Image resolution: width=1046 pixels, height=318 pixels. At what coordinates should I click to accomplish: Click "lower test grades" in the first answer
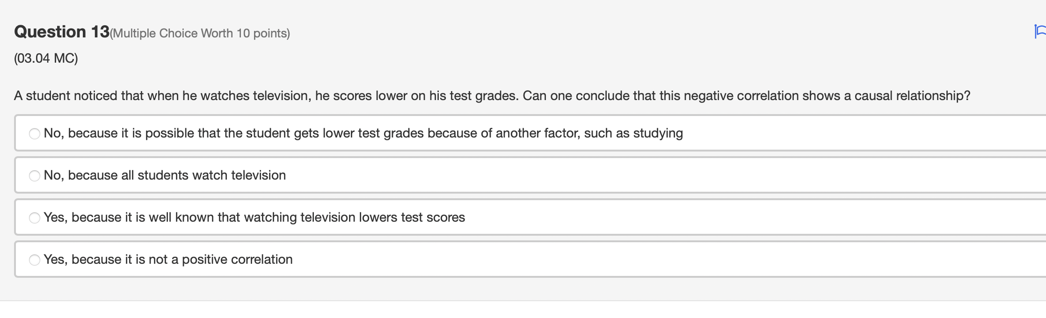[x=373, y=133]
